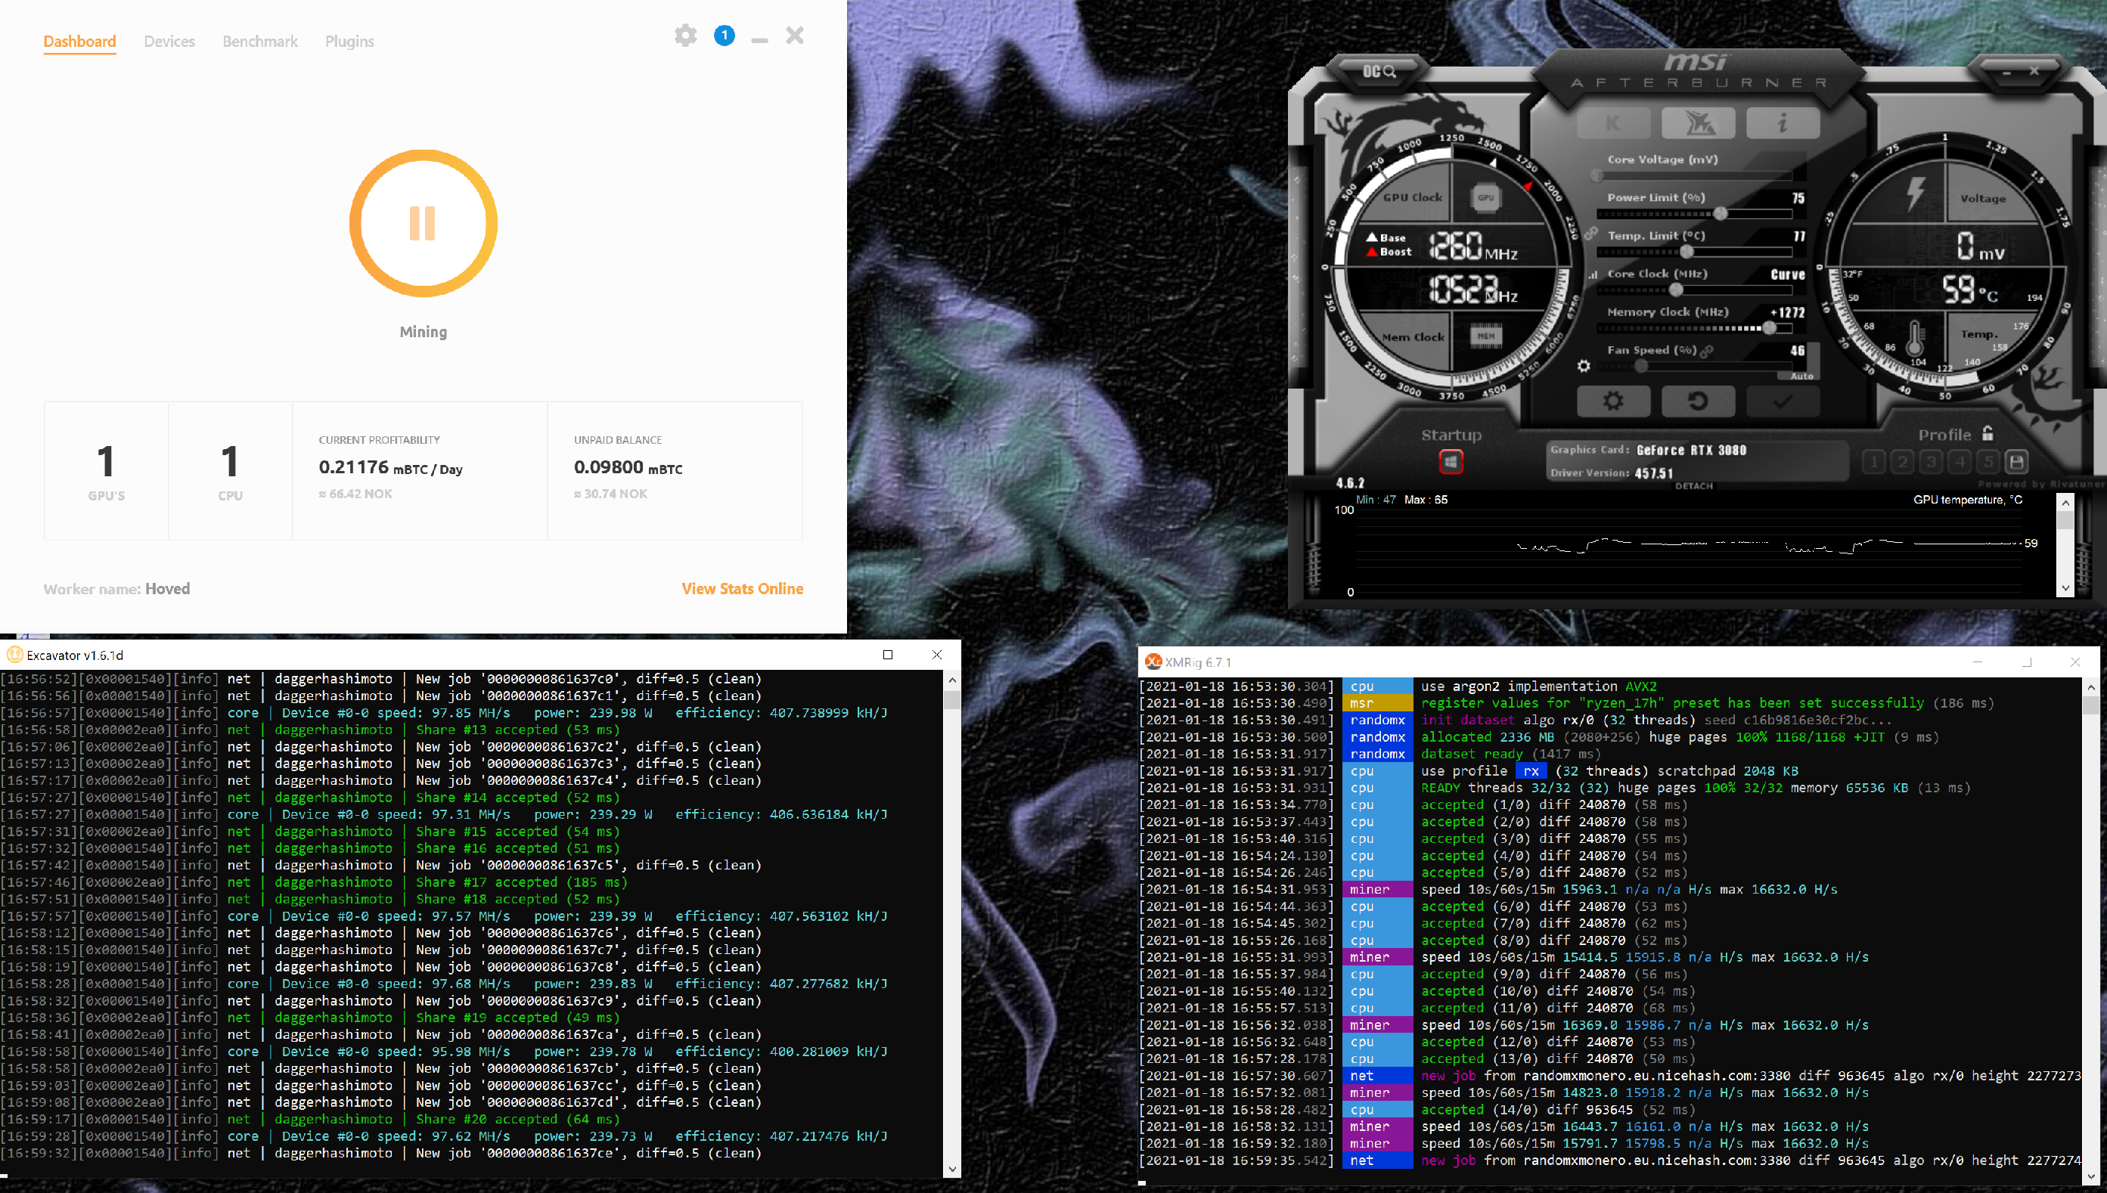The width and height of the screenshot is (2107, 1193).
Task: Open Afterburner settings gear button
Action: [1614, 401]
